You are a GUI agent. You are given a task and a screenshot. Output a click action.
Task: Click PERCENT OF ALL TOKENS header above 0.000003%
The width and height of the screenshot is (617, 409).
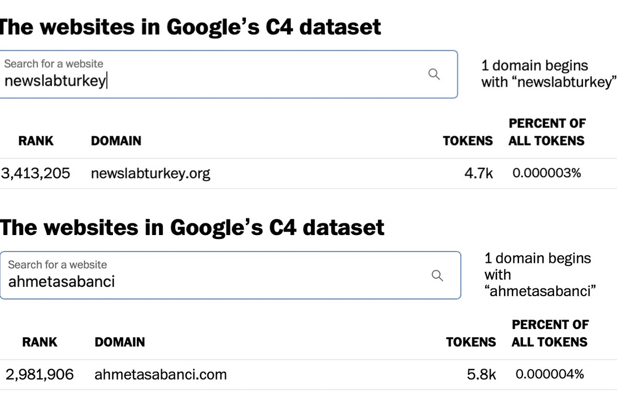tap(546, 132)
